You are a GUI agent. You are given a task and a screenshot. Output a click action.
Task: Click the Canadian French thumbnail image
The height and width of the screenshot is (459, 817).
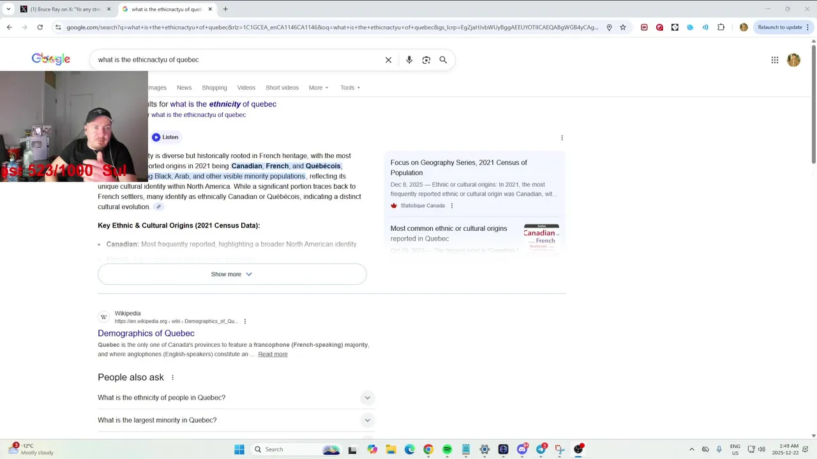541,238
